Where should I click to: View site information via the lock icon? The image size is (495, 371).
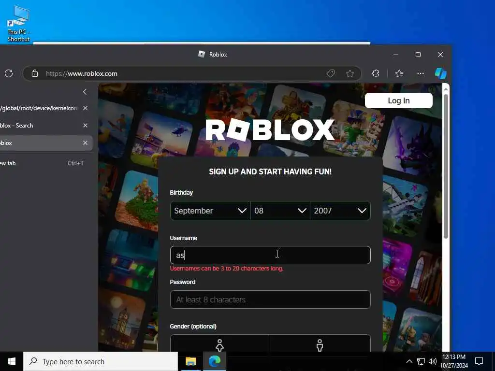tap(35, 73)
